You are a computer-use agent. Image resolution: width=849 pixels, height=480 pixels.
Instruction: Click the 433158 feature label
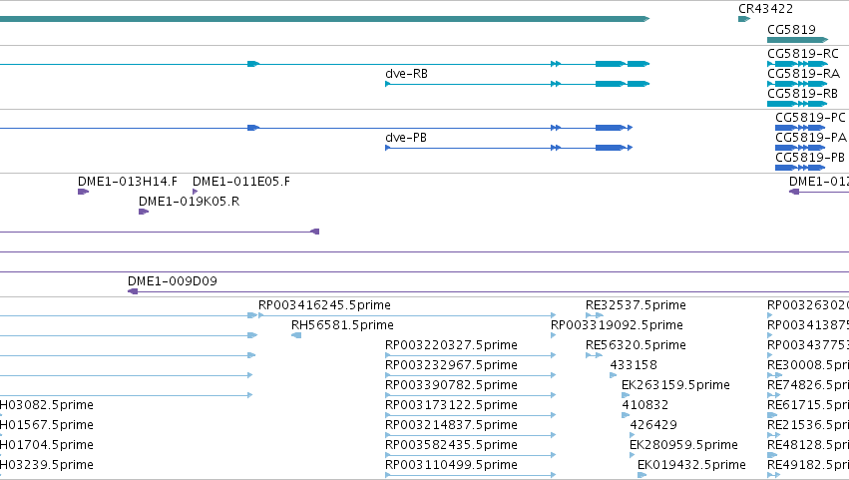(x=634, y=365)
